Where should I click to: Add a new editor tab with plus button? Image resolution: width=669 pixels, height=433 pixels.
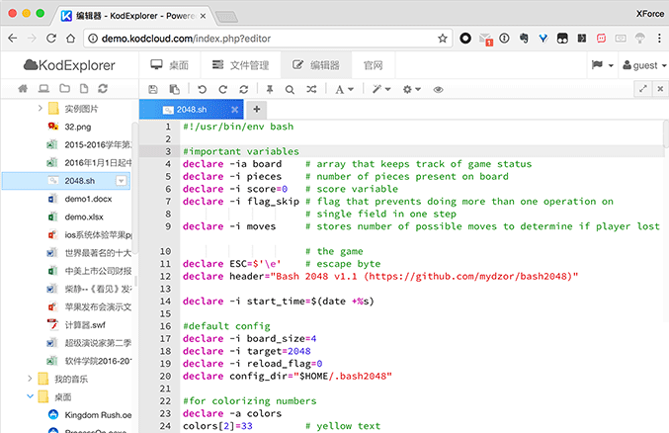[256, 110]
